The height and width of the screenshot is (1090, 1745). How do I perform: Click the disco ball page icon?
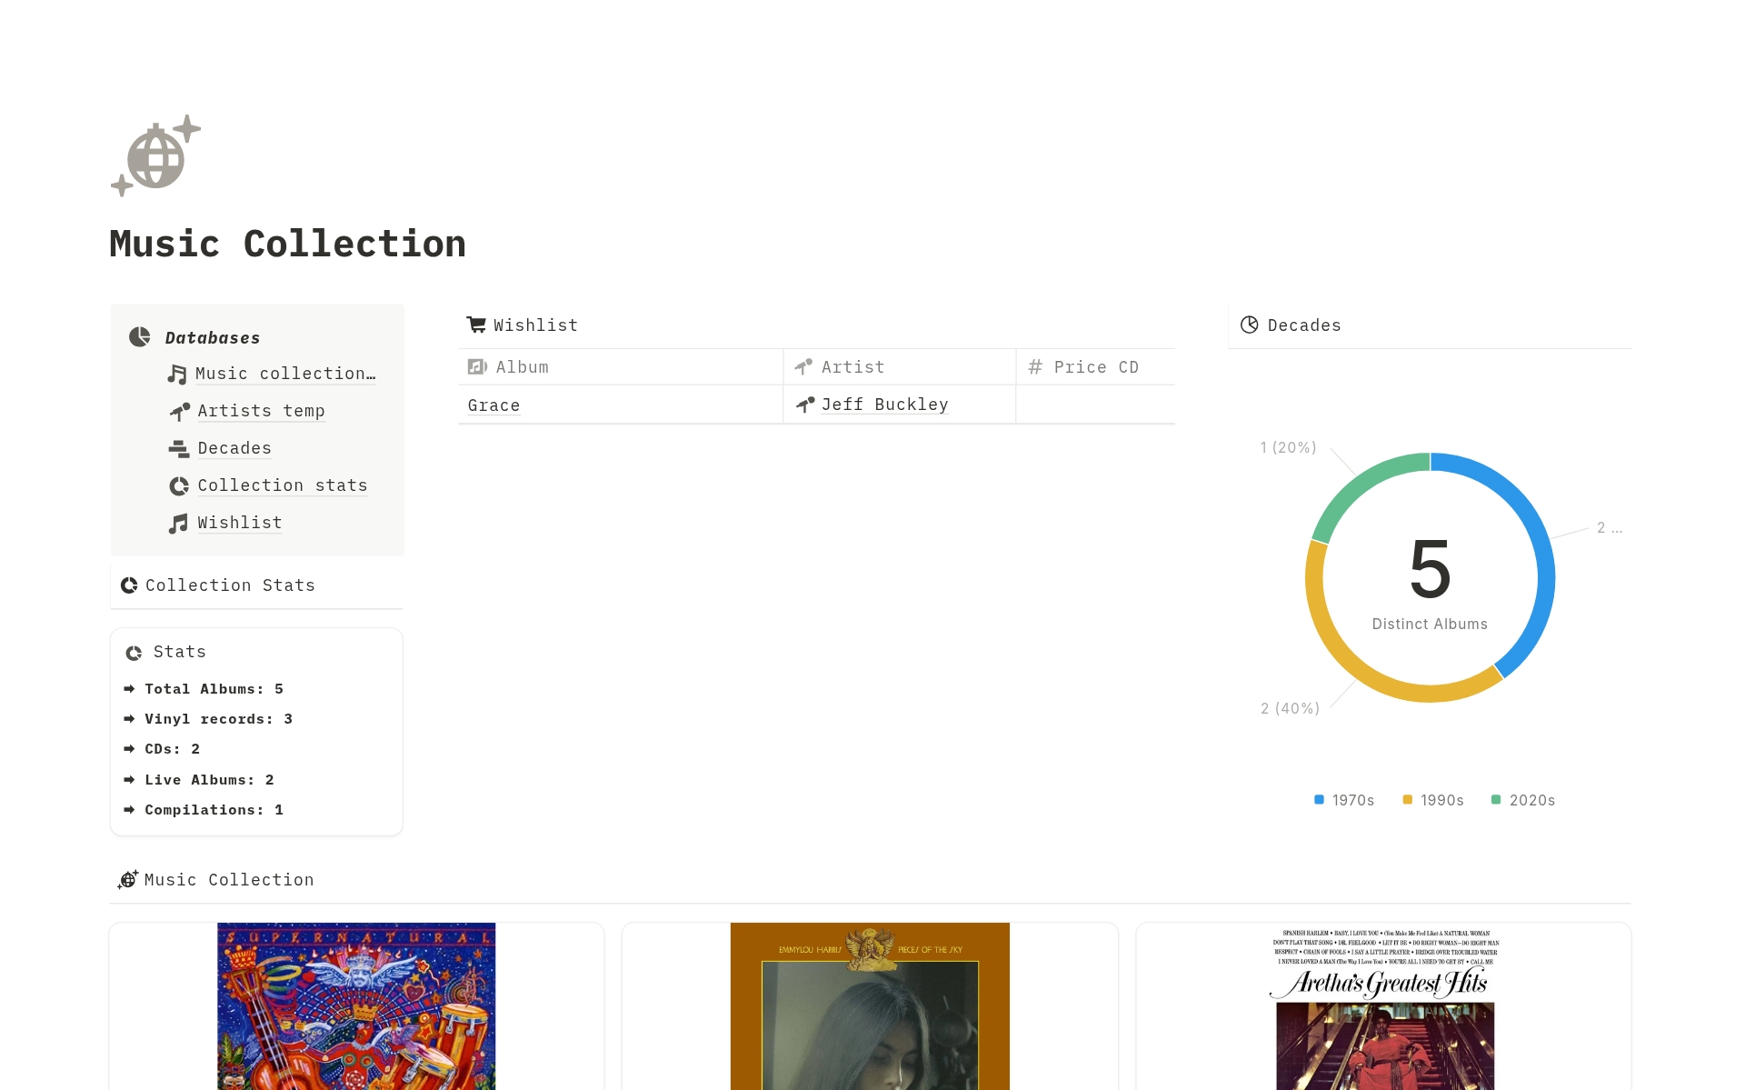click(x=155, y=155)
